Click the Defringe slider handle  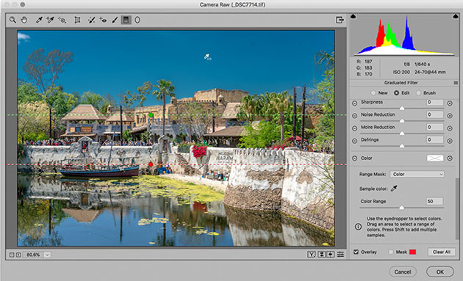point(402,146)
